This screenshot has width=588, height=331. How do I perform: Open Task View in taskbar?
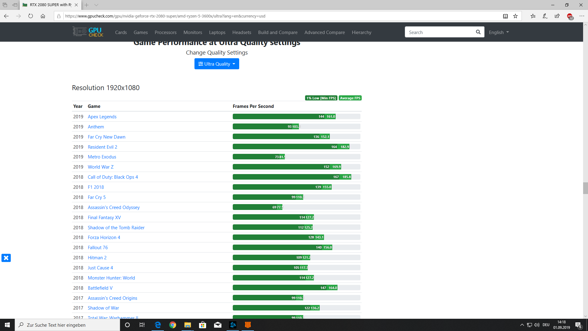pyautogui.click(x=142, y=325)
